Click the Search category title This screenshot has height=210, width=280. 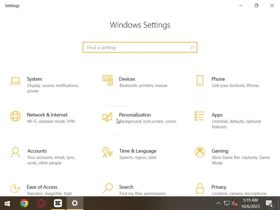[x=126, y=187]
